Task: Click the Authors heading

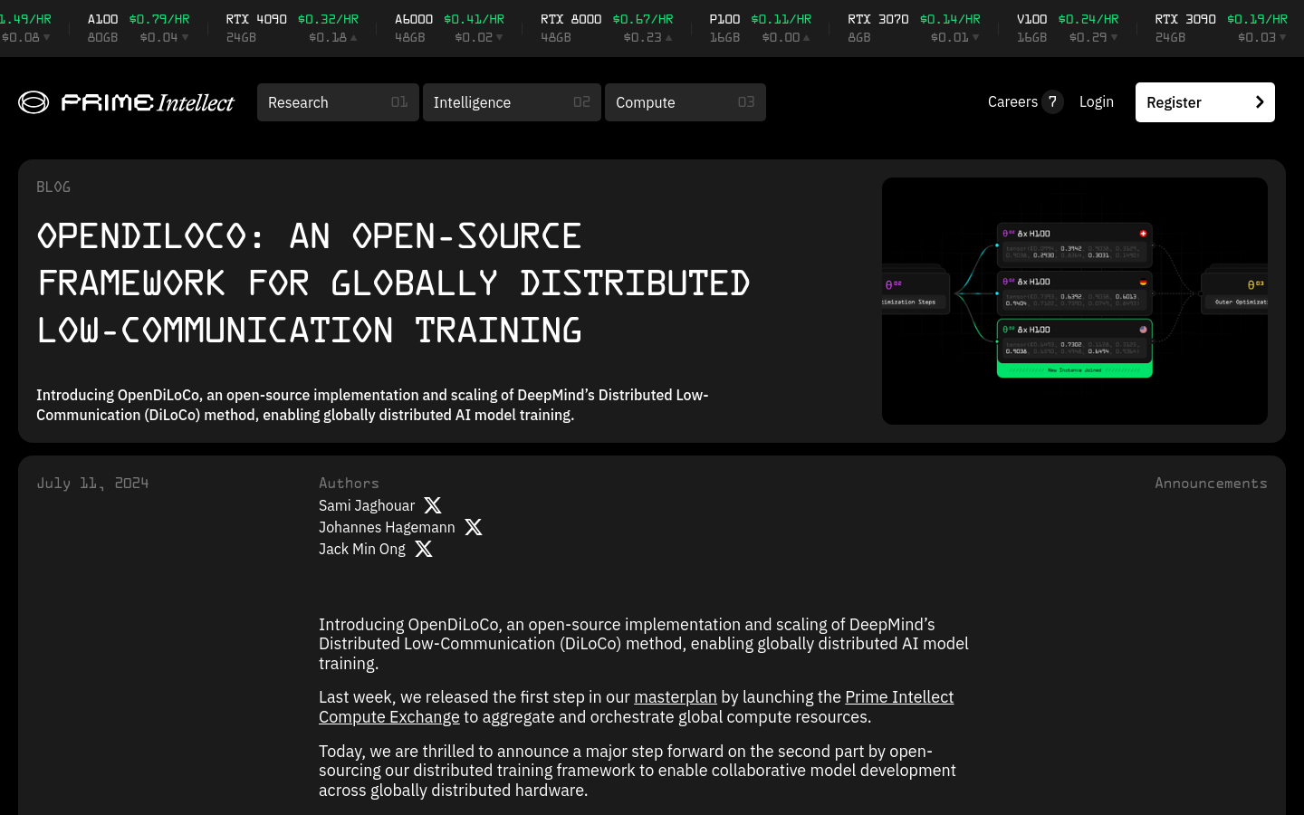Action: pos(349,484)
